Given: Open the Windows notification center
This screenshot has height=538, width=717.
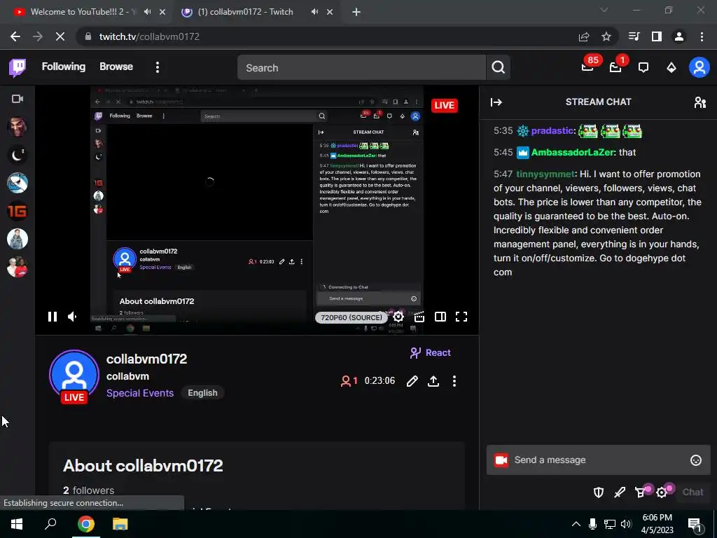Looking at the screenshot, I should click(x=695, y=525).
